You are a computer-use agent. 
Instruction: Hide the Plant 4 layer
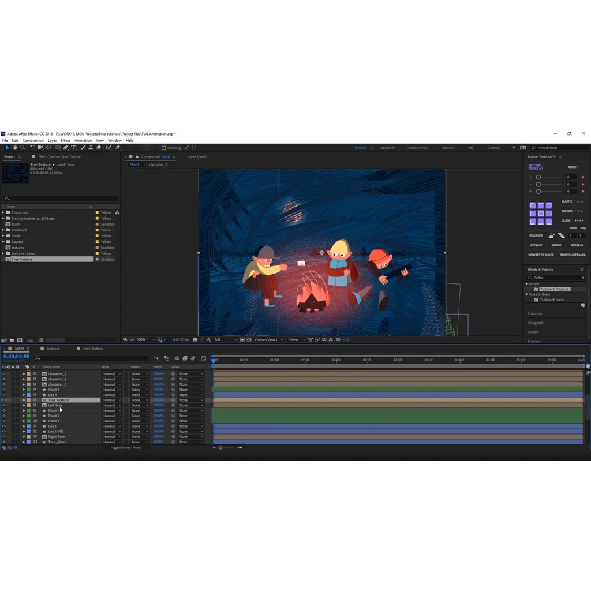click(x=3, y=390)
